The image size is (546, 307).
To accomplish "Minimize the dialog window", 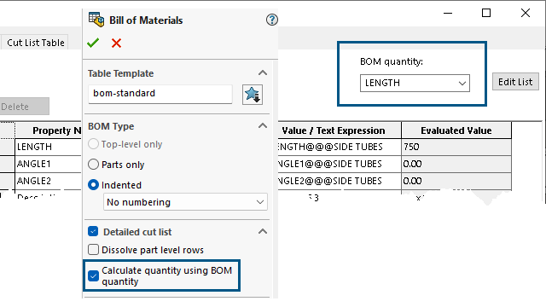I will 448,14.
